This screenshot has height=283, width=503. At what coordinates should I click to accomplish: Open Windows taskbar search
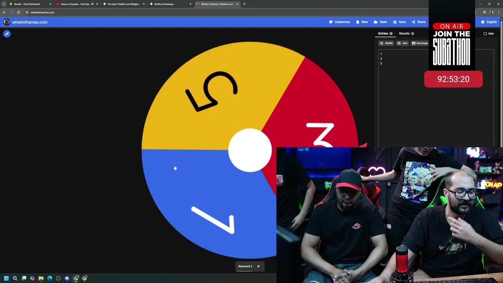[15, 278]
